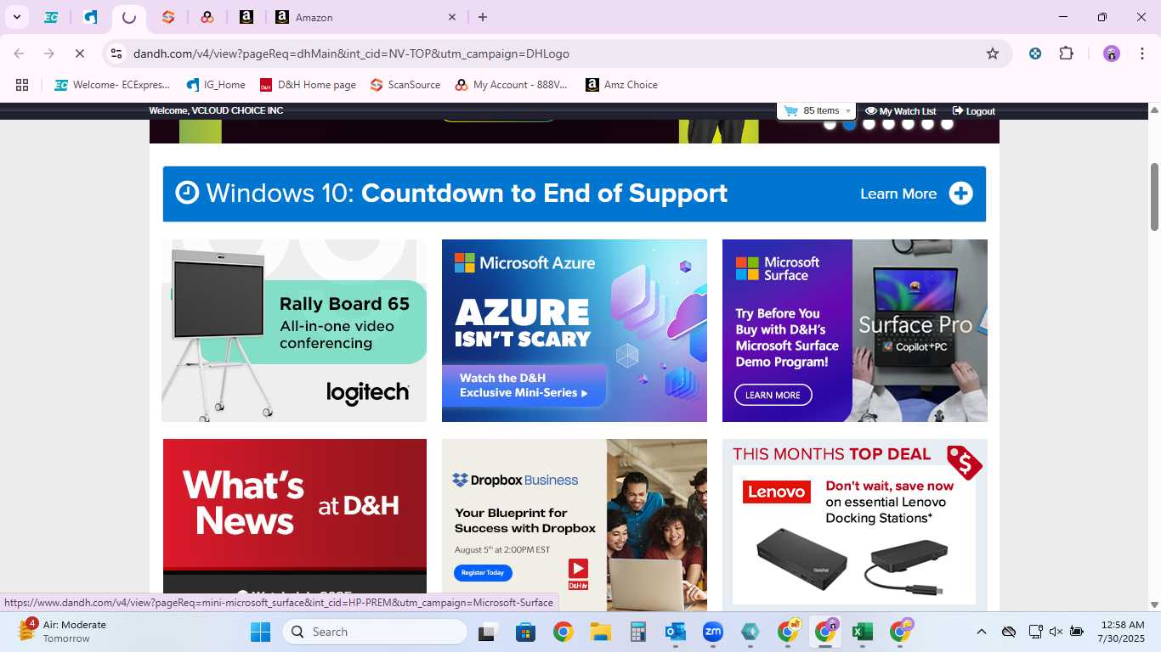Switch to the 888V account tab
The height and width of the screenshot is (652, 1161).
click(207, 17)
